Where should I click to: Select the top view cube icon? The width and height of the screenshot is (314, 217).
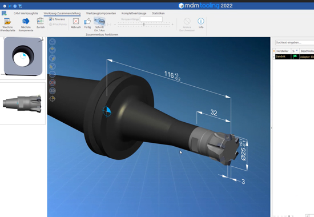(x=53, y=50)
